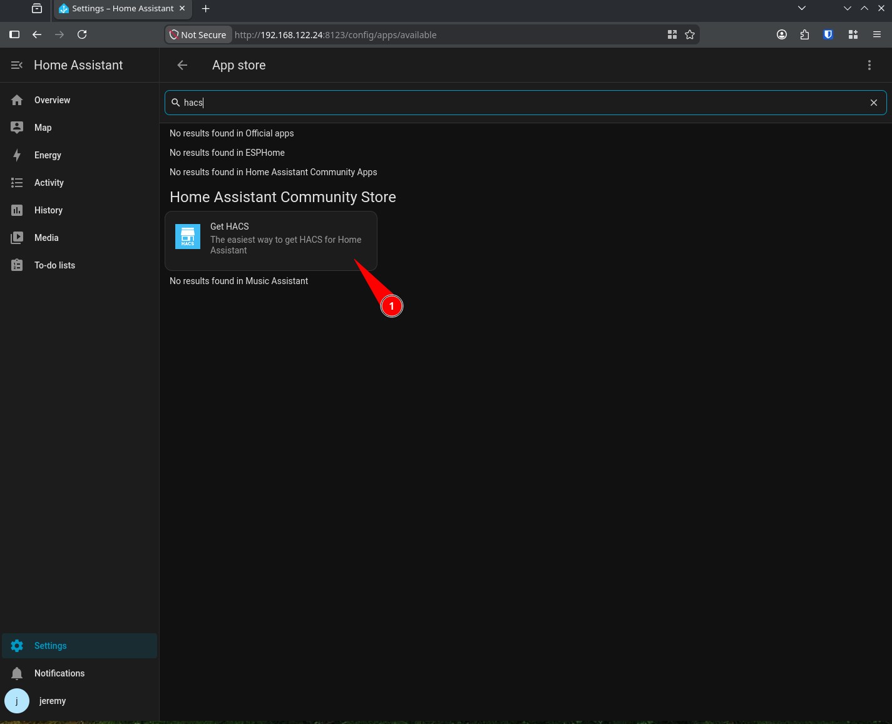Open the Overview home icon

17,100
